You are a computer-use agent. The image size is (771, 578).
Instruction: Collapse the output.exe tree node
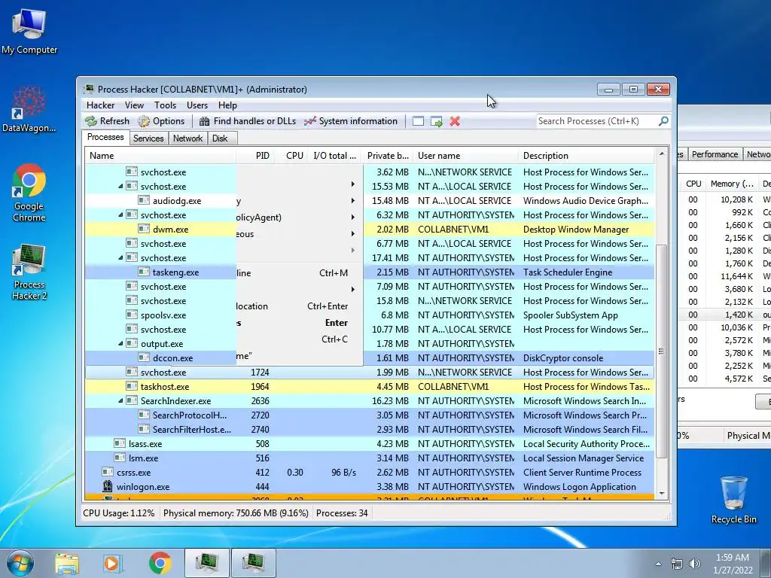pyautogui.click(x=120, y=343)
